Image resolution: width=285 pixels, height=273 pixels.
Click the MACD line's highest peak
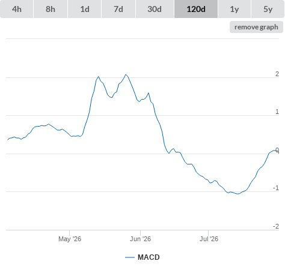[x=126, y=74]
